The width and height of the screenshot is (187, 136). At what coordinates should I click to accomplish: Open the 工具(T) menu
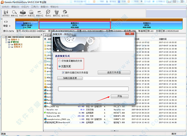pyautogui.click(x=35, y=7)
